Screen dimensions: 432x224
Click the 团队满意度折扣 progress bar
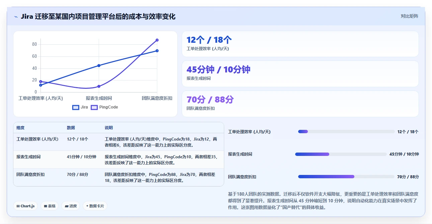(346, 177)
